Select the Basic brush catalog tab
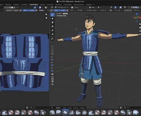Image resolution: width=141 pixels, height=116 pixels. pos(65,108)
